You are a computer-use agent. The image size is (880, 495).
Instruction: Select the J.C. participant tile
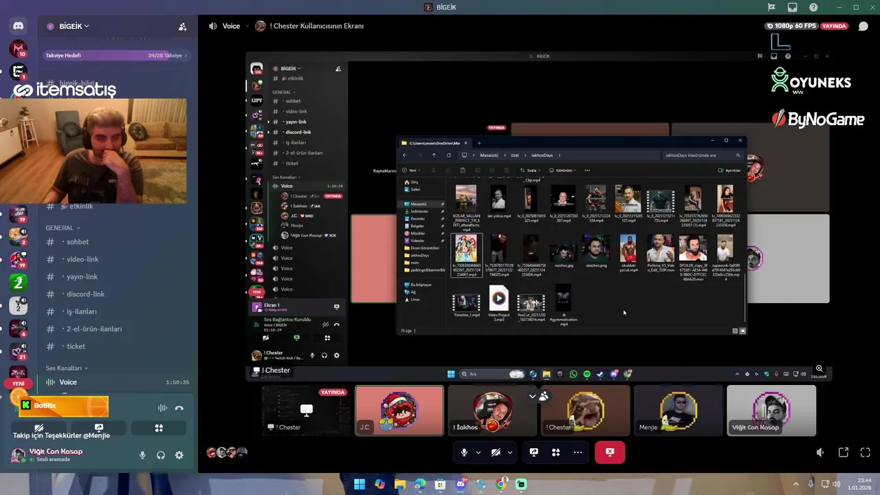pyautogui.click(x=399, y=410)
